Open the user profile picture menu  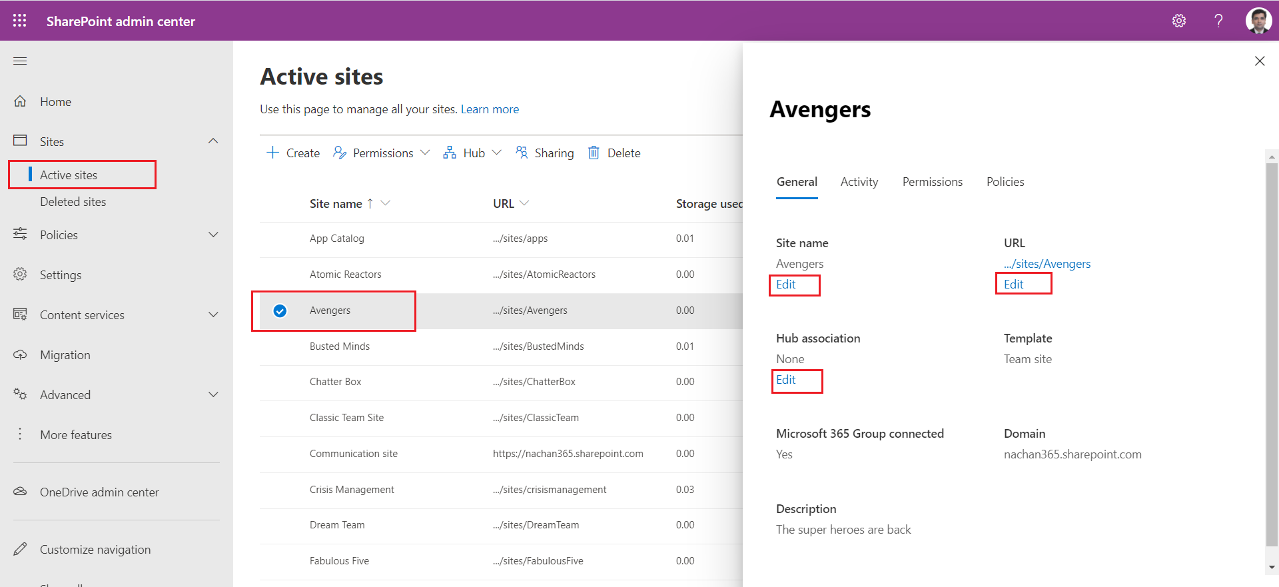(1258, 21)
